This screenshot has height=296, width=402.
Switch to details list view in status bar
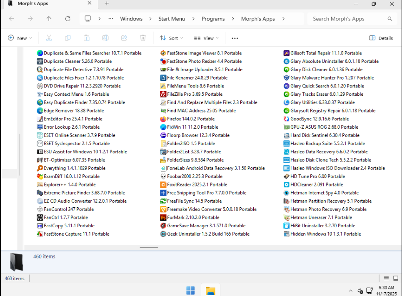[x=386, y=279]
